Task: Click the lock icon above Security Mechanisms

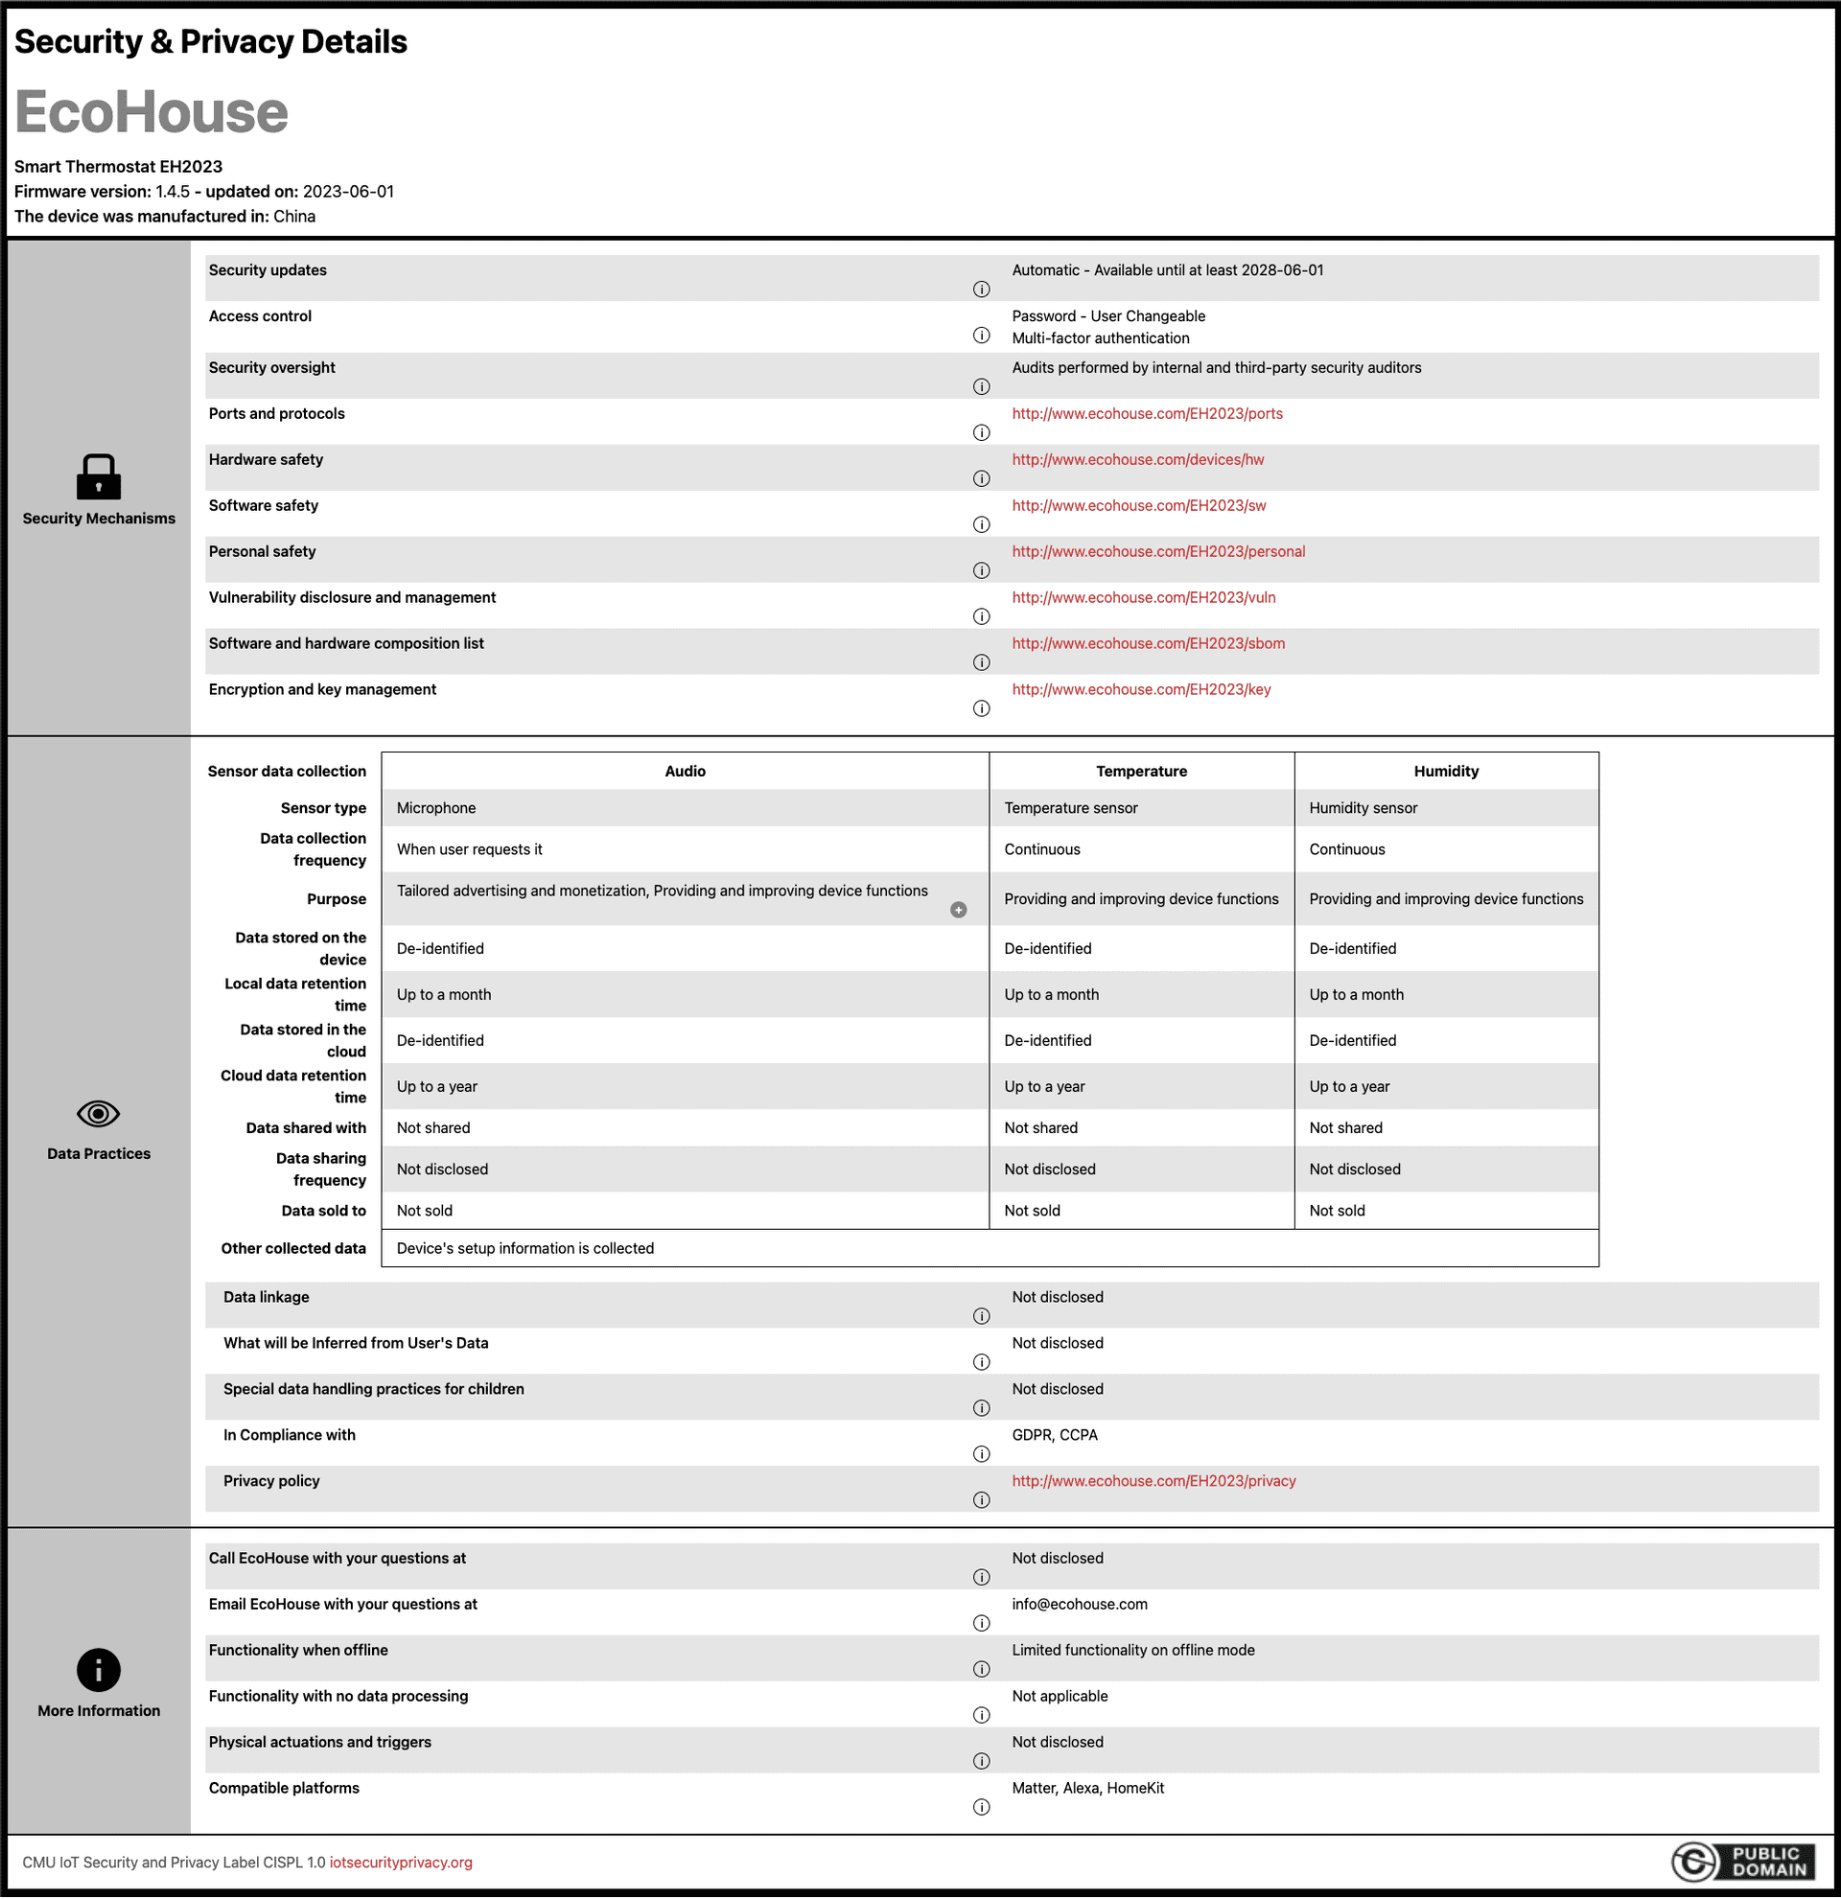Action: pyautogui.click(x=98, y=476)
